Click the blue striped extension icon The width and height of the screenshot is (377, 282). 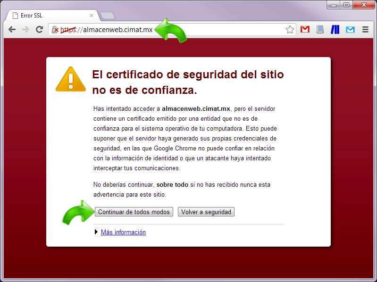[x=335, y=30]
